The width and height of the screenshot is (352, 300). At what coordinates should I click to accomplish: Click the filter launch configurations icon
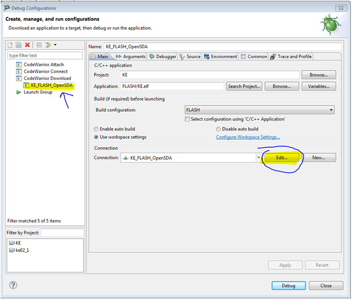pos(48,45)
